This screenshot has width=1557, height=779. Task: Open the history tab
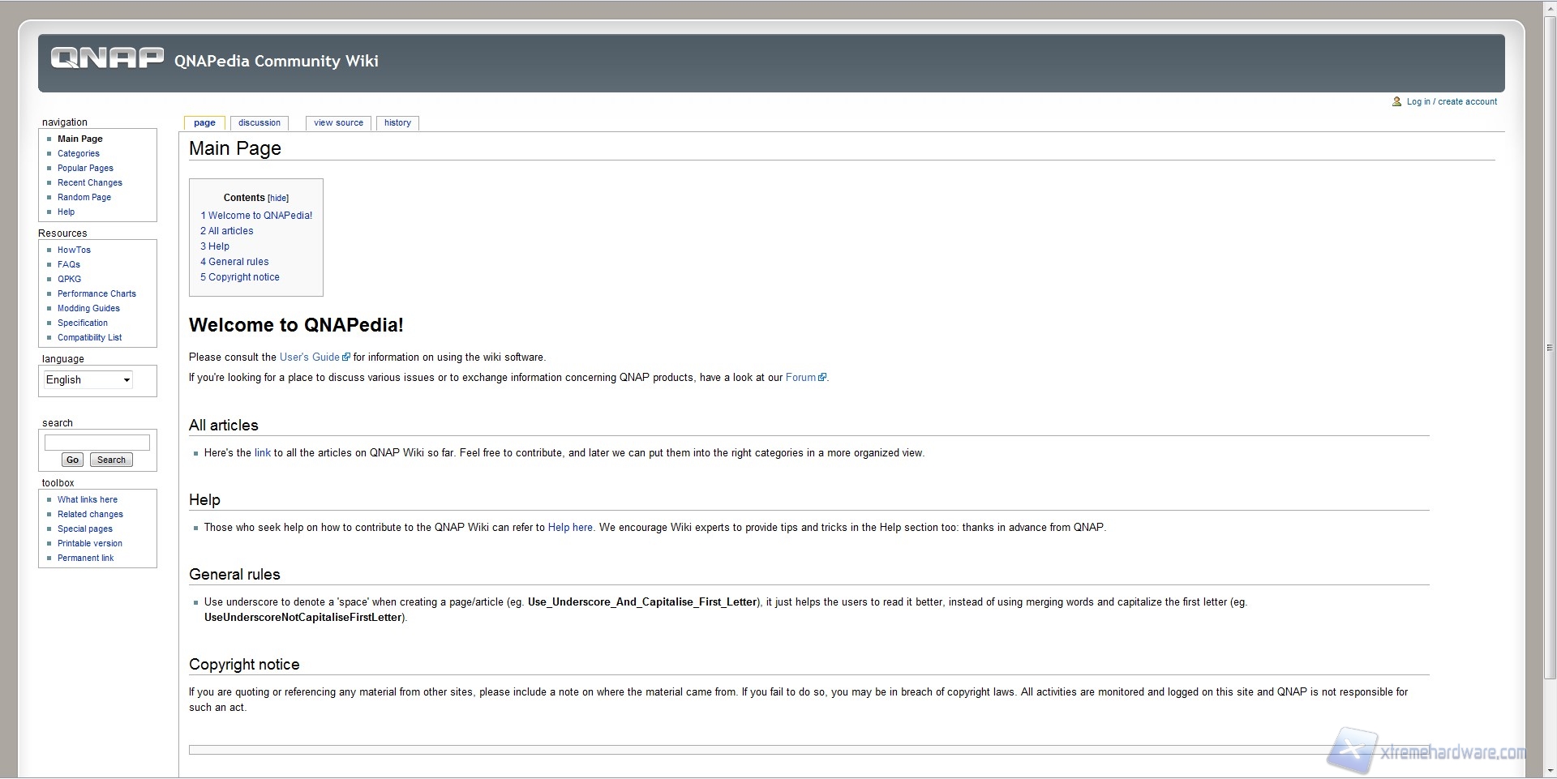point(397,123)
